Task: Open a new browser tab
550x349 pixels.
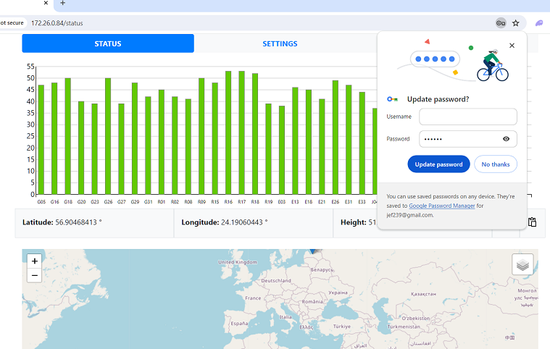Action: point(63,3)
